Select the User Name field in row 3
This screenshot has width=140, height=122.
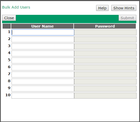click(43, 46)
